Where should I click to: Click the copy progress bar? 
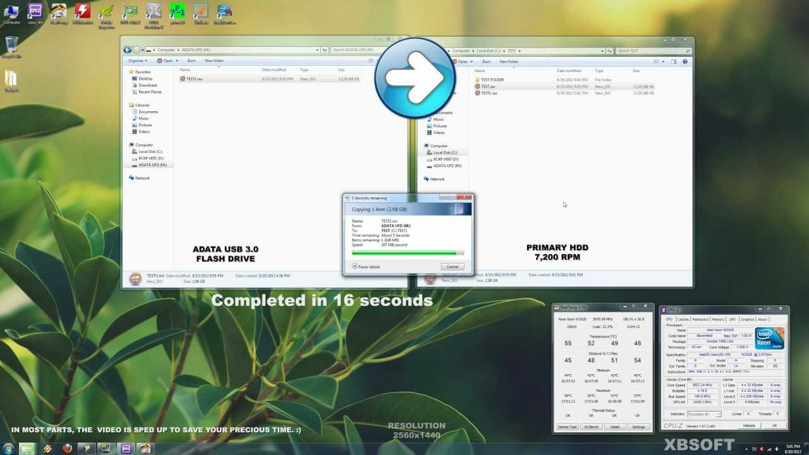pyautogui.click(x=408, y=253)
